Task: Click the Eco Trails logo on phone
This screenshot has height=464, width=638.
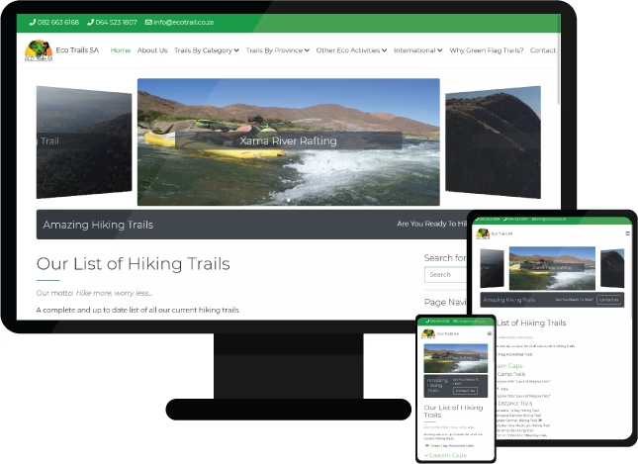Action: click(x=428, y=334)
